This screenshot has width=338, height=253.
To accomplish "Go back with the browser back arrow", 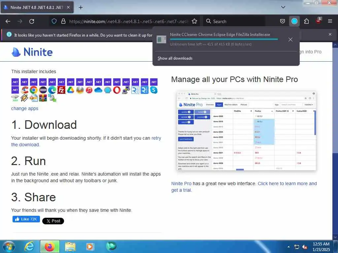I will pos(8,21).
